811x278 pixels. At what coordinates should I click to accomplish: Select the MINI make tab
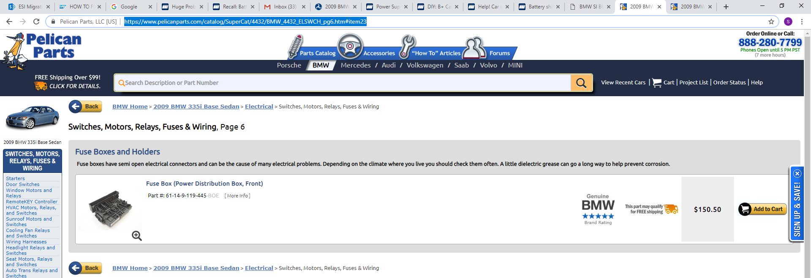(515, 65)
